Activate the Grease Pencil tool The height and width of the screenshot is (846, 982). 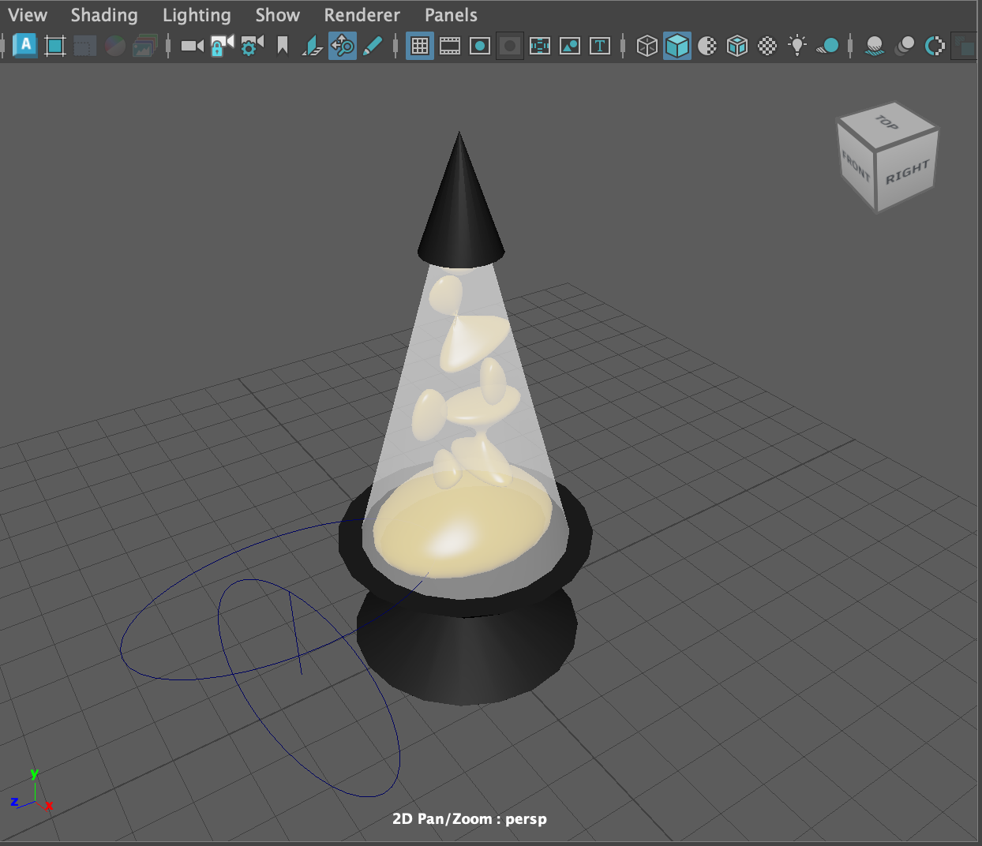373,46
